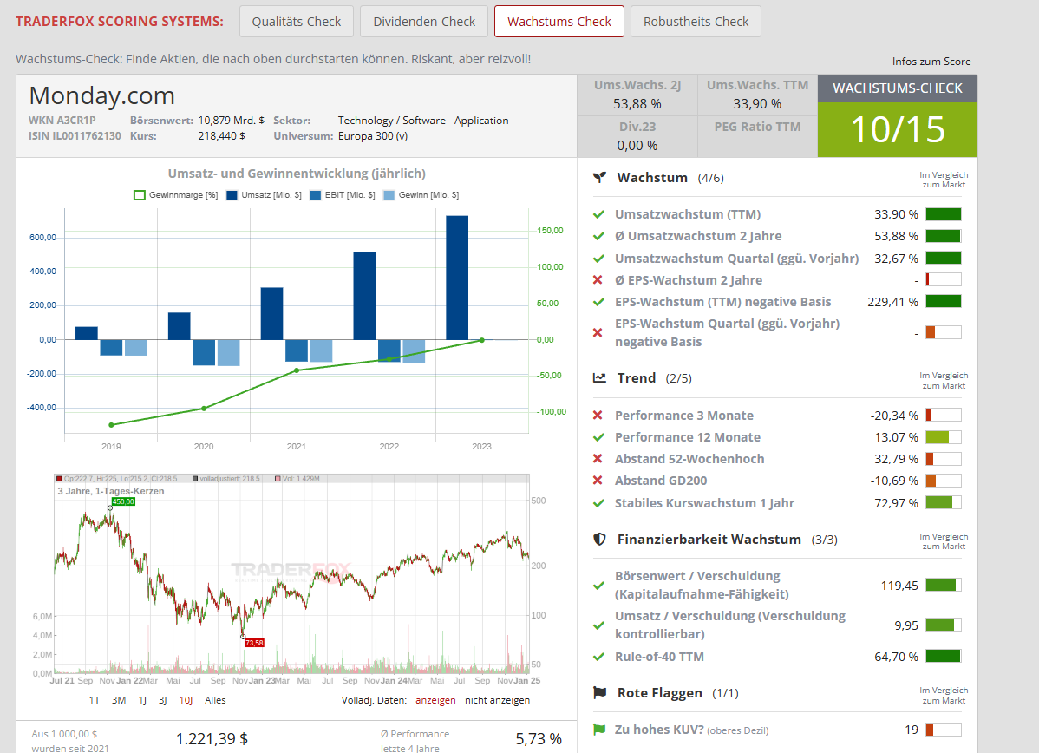Open Infos zum Score link
1039x753 pixels.
click(931, 62)
